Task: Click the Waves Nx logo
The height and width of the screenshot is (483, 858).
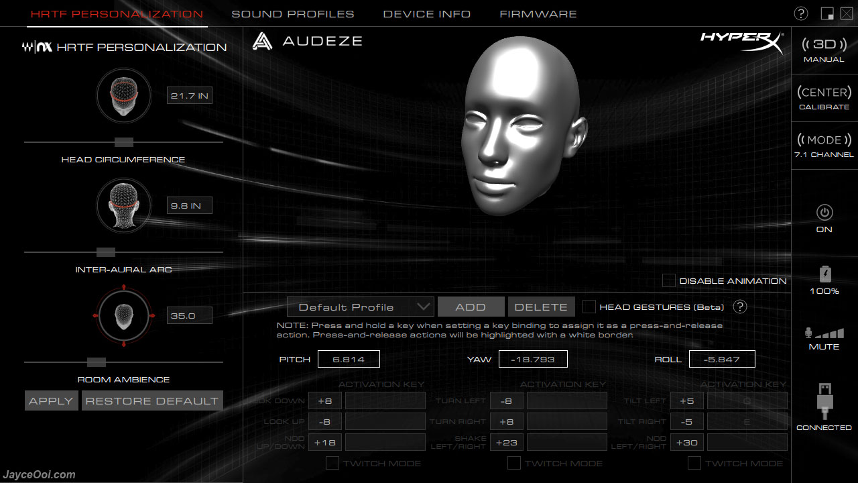Action: point(37,48)
